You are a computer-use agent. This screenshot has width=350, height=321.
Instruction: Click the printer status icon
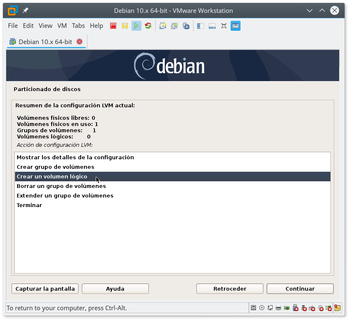(278, 308)
